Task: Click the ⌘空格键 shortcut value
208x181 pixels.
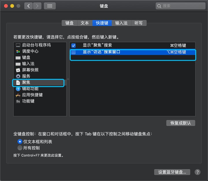Action: coord(178,46)
